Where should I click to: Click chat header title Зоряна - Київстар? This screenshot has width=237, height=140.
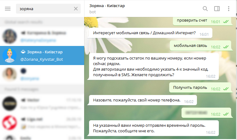click(107, 6)
